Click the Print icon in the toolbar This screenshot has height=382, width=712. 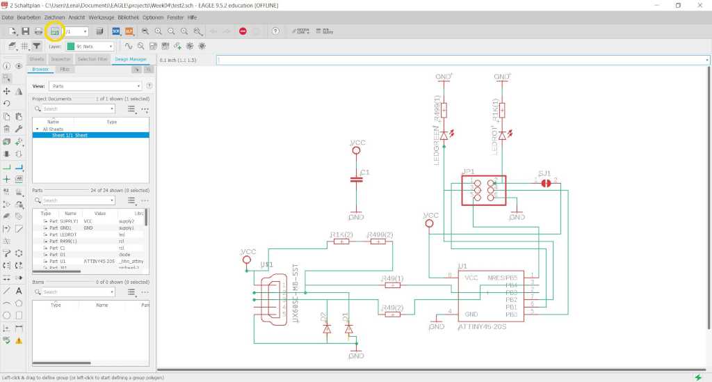39,31
